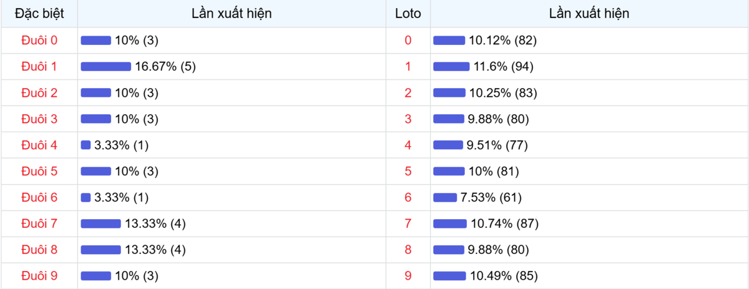Select Loto number 6

[408, 198]
